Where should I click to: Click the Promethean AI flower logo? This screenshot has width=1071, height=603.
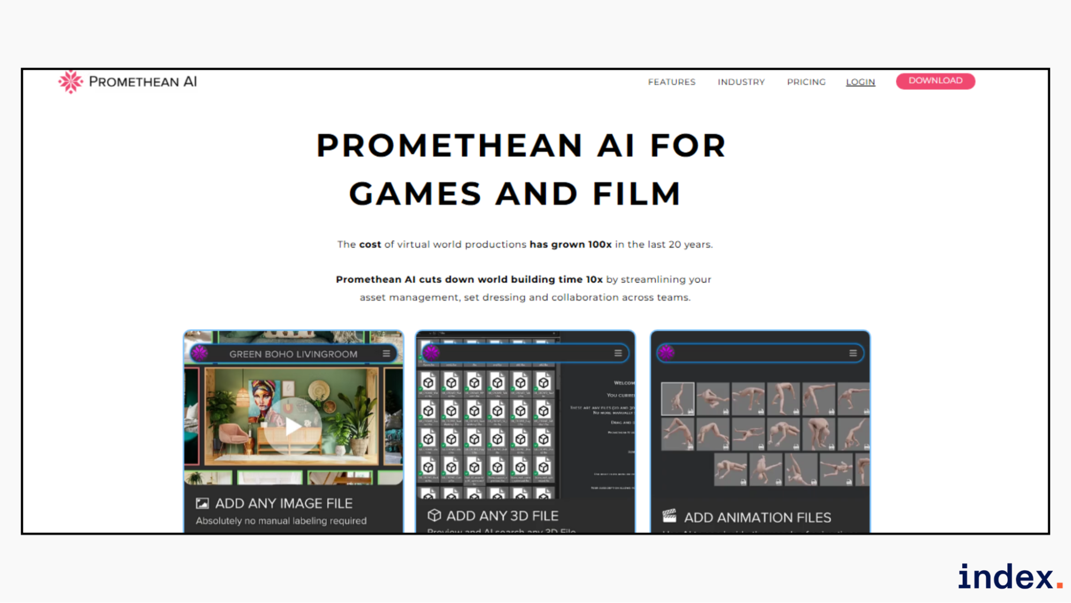pyautogui.click(x=70, y=81)
